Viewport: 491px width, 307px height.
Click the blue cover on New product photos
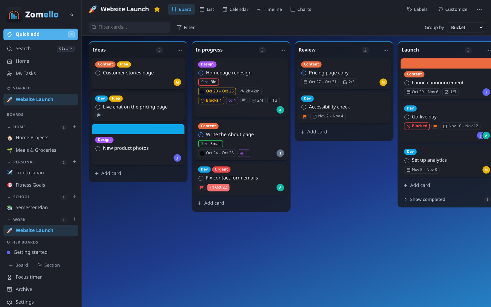[x=138, y=129]
